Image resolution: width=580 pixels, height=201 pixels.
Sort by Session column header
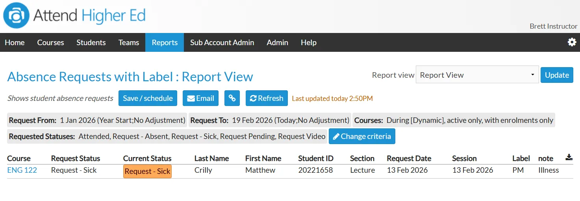pyautogui.click(x=464, y=159)
